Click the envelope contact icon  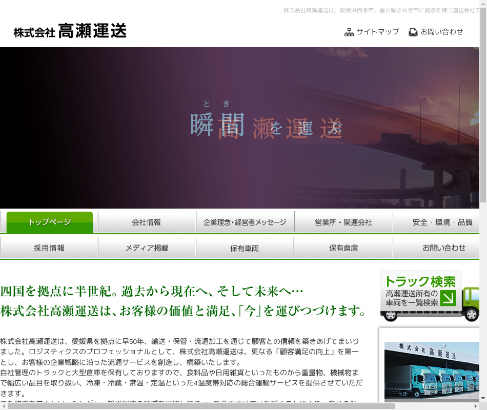tap(413, 32)
